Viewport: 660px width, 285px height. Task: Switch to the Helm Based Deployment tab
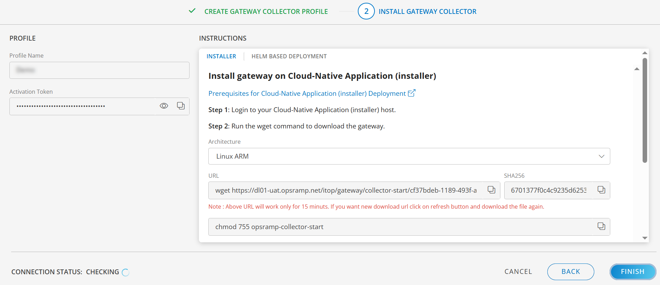click(x=289, y=56)
